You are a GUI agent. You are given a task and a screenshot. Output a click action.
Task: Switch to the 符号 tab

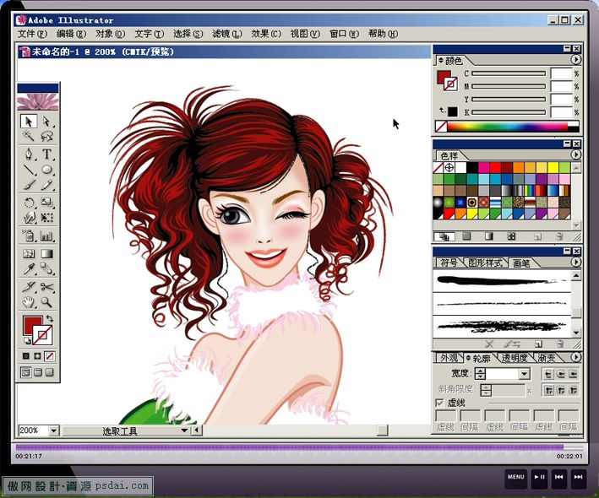coord(449,263)
